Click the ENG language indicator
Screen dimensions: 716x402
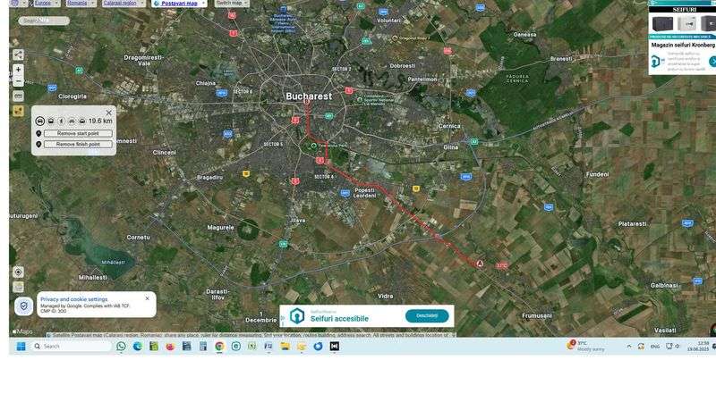pos(655,347)
